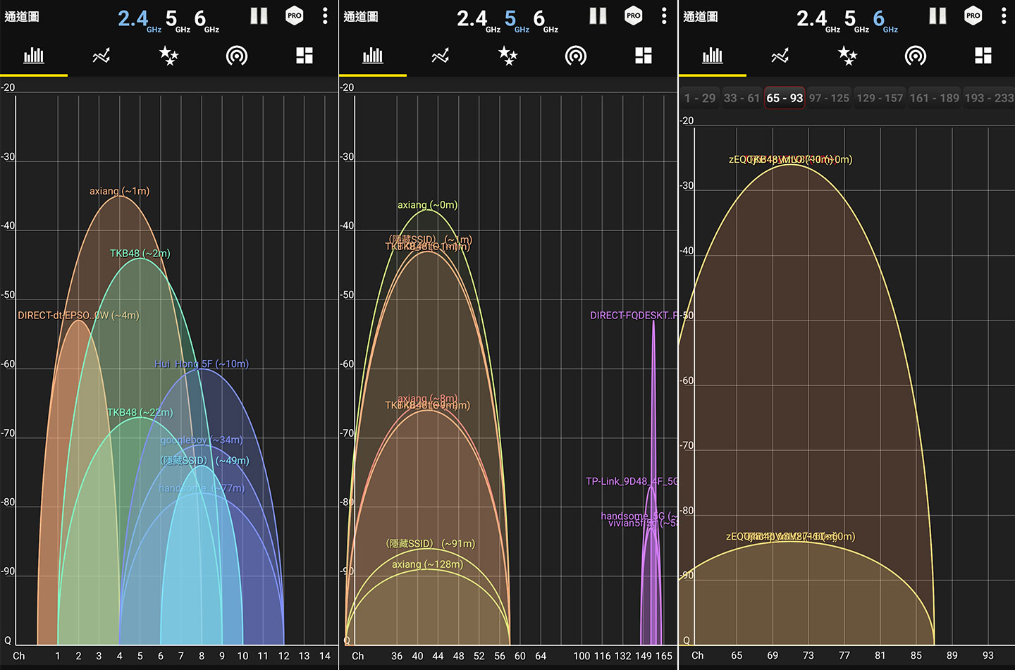Select channel graph bars icon in left panel
The width and height of the screenshot is (1015, 670).
(x=34, y=56)
